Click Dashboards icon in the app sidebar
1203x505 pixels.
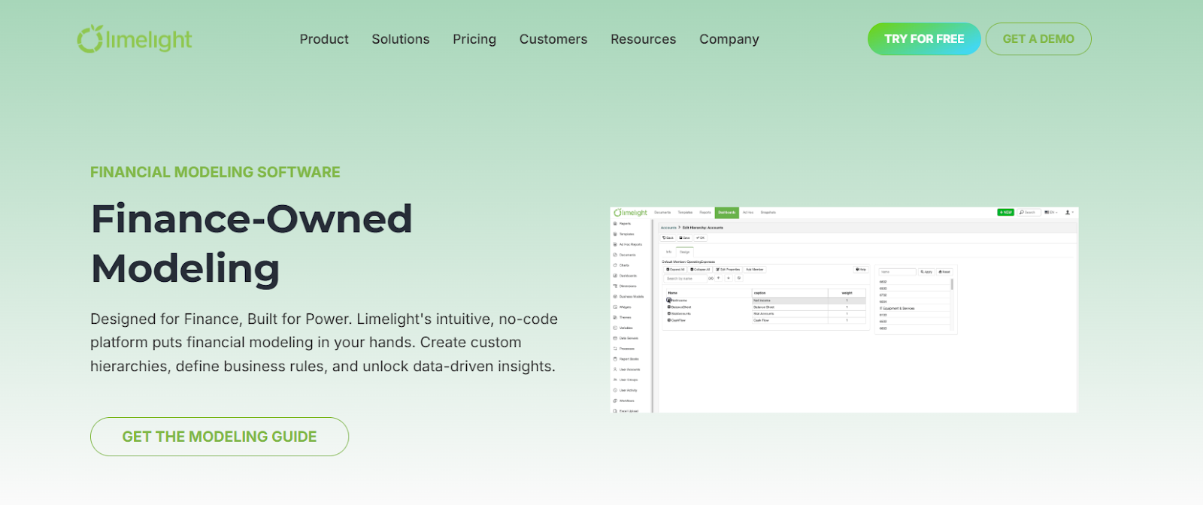pos(616,276)
